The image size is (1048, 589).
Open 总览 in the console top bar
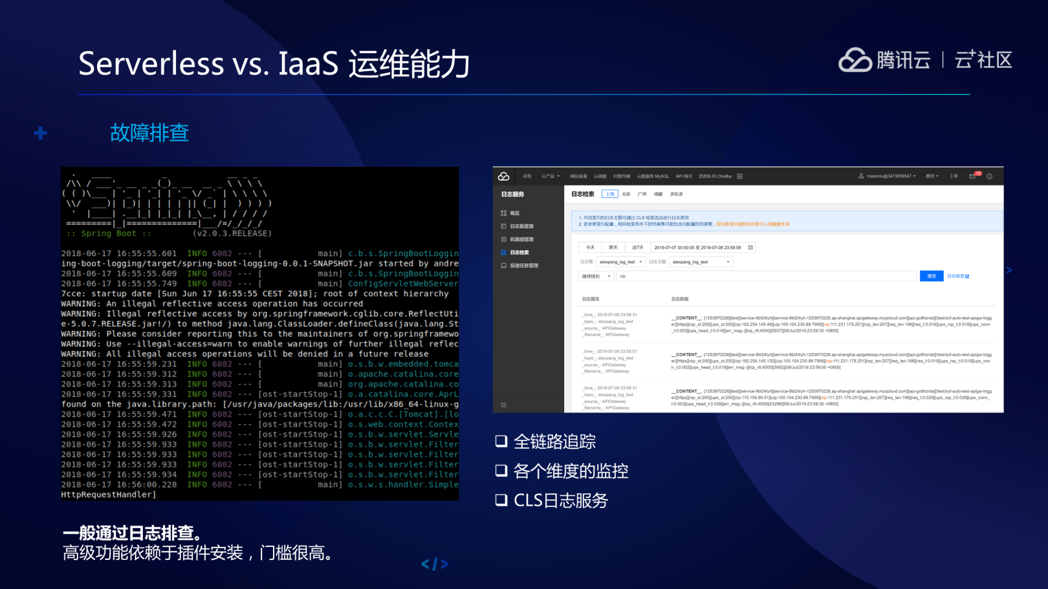point(527,177)
